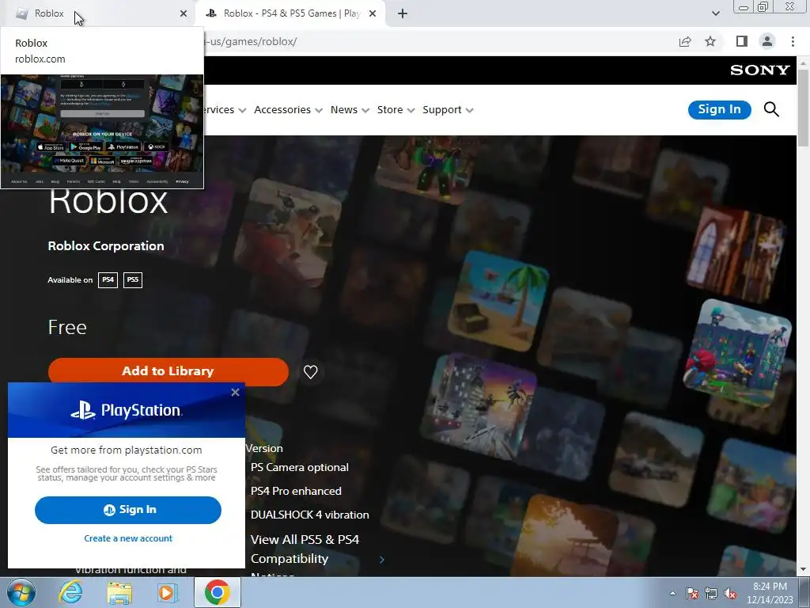Close the roblox.com browser tab
810x608 pixels.
pos(184,13)
